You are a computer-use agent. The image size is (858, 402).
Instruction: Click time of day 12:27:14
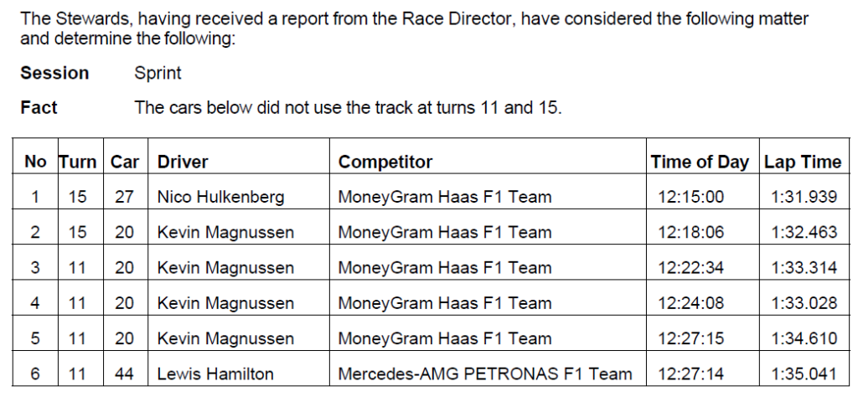pos(691,374)
